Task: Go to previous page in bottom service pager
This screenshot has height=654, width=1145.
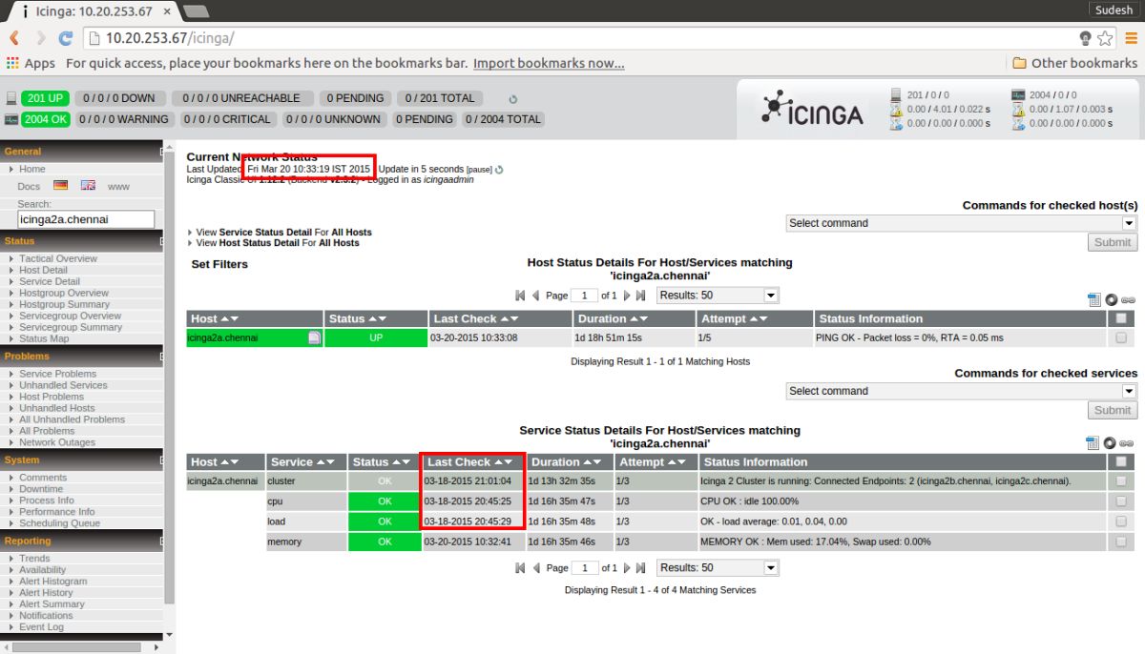Action: pyautogui.click(x=535, y=567)
